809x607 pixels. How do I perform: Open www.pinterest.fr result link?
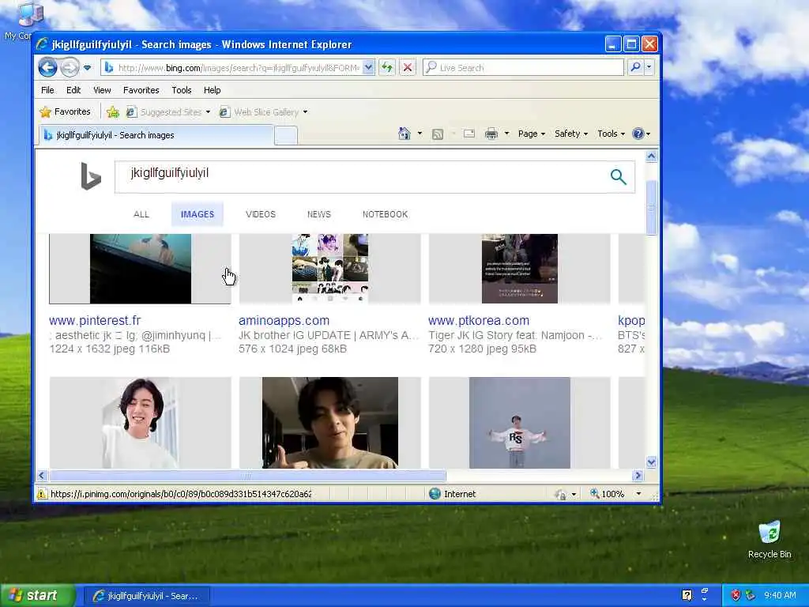95,321
